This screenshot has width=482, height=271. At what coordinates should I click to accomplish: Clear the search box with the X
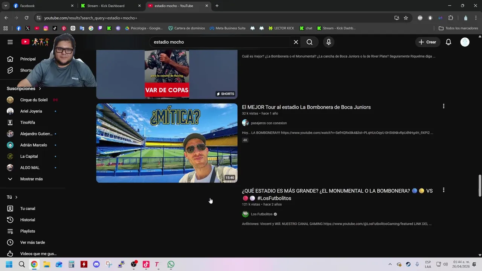[x=296, y=42]
